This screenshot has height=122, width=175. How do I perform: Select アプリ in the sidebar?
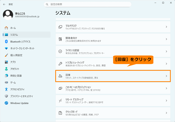point(13,62)
